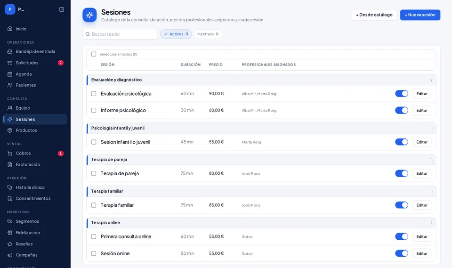Check the Terapia familiar row checkbox
Screen dimensions: 452x268
tap(94, 205)
